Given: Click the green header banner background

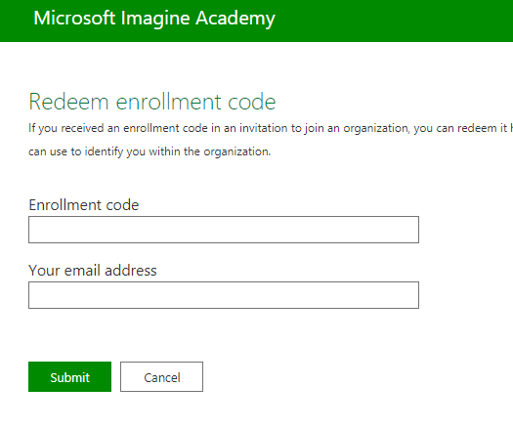Looking at the screenshot, I should pyautogui.click(x=393, y=21).
